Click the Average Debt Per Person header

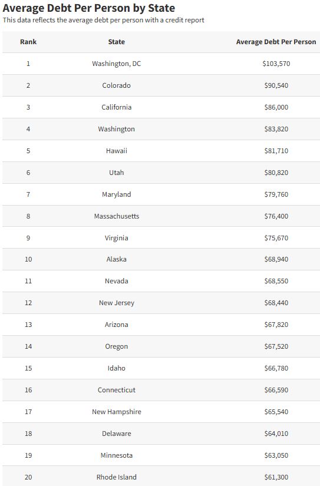click(x=276, y=42)
